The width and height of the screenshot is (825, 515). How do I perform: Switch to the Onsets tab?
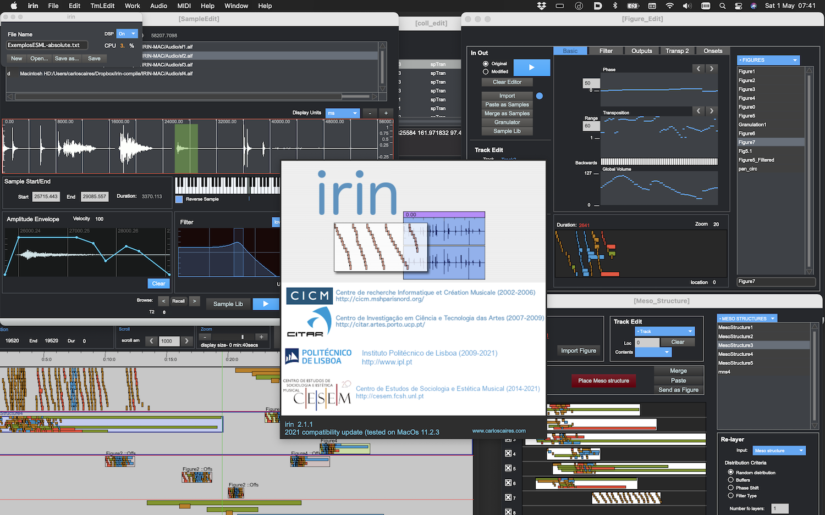click(x=713, y=51)
